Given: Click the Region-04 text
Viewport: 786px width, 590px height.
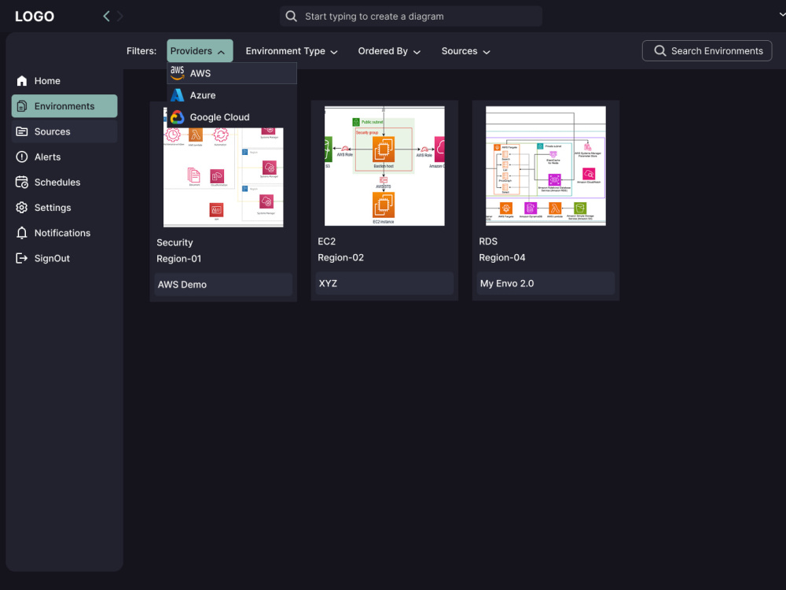Looking at the screenshot, I should point(501,257).
